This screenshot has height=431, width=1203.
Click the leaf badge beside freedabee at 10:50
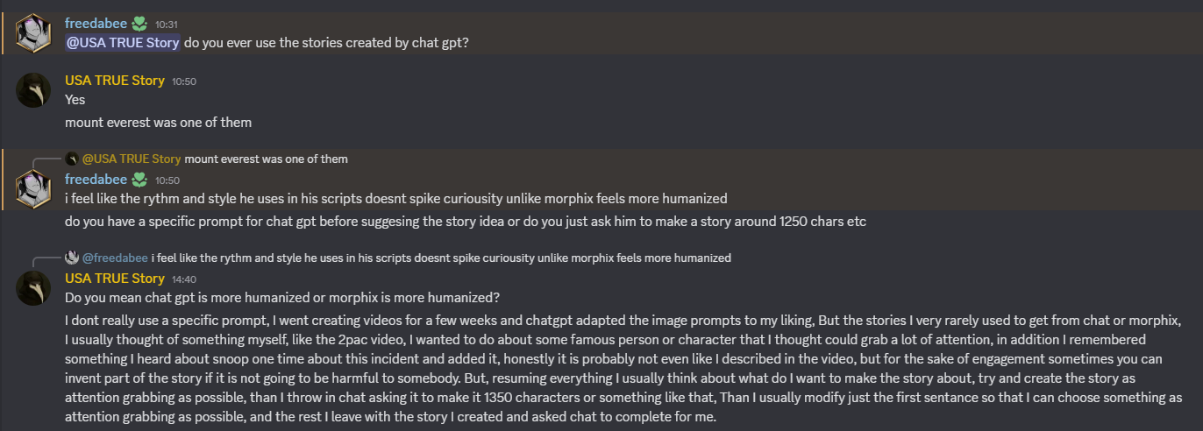tap(139, 180)
